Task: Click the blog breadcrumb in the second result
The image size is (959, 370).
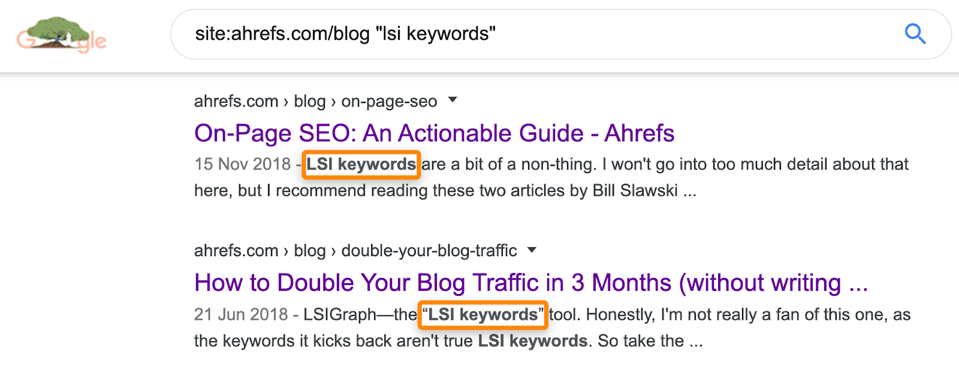Action: coord(310,251)
